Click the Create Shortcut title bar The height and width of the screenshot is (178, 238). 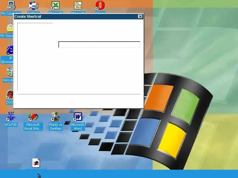pos(79,17)
